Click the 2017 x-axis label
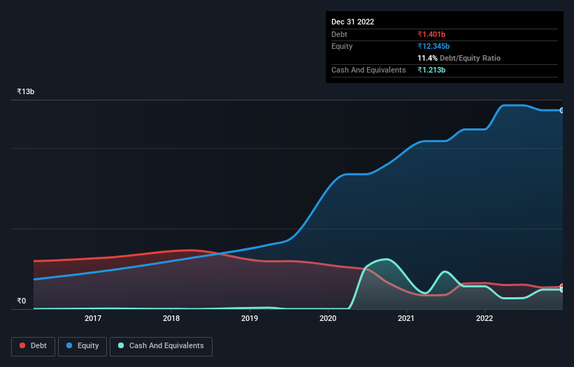Screen dimensions: 574x367 coord(93,318)
